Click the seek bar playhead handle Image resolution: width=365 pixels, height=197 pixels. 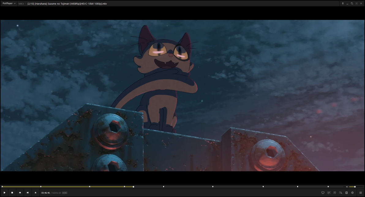(134, 187)
